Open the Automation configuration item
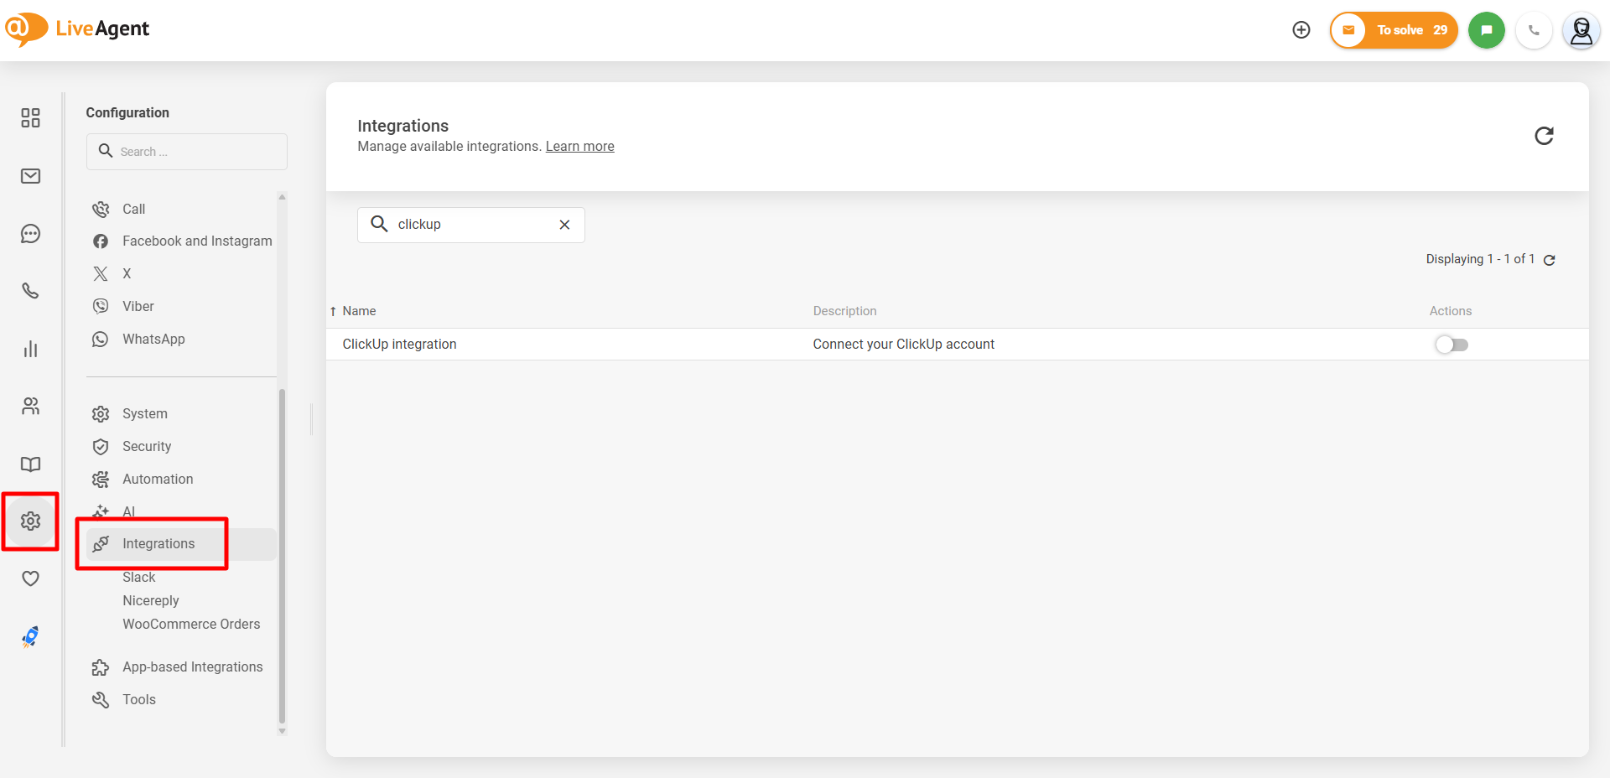Image resolution: width=1610 pixels, height=778 pixels. click(x=158, y=480)
